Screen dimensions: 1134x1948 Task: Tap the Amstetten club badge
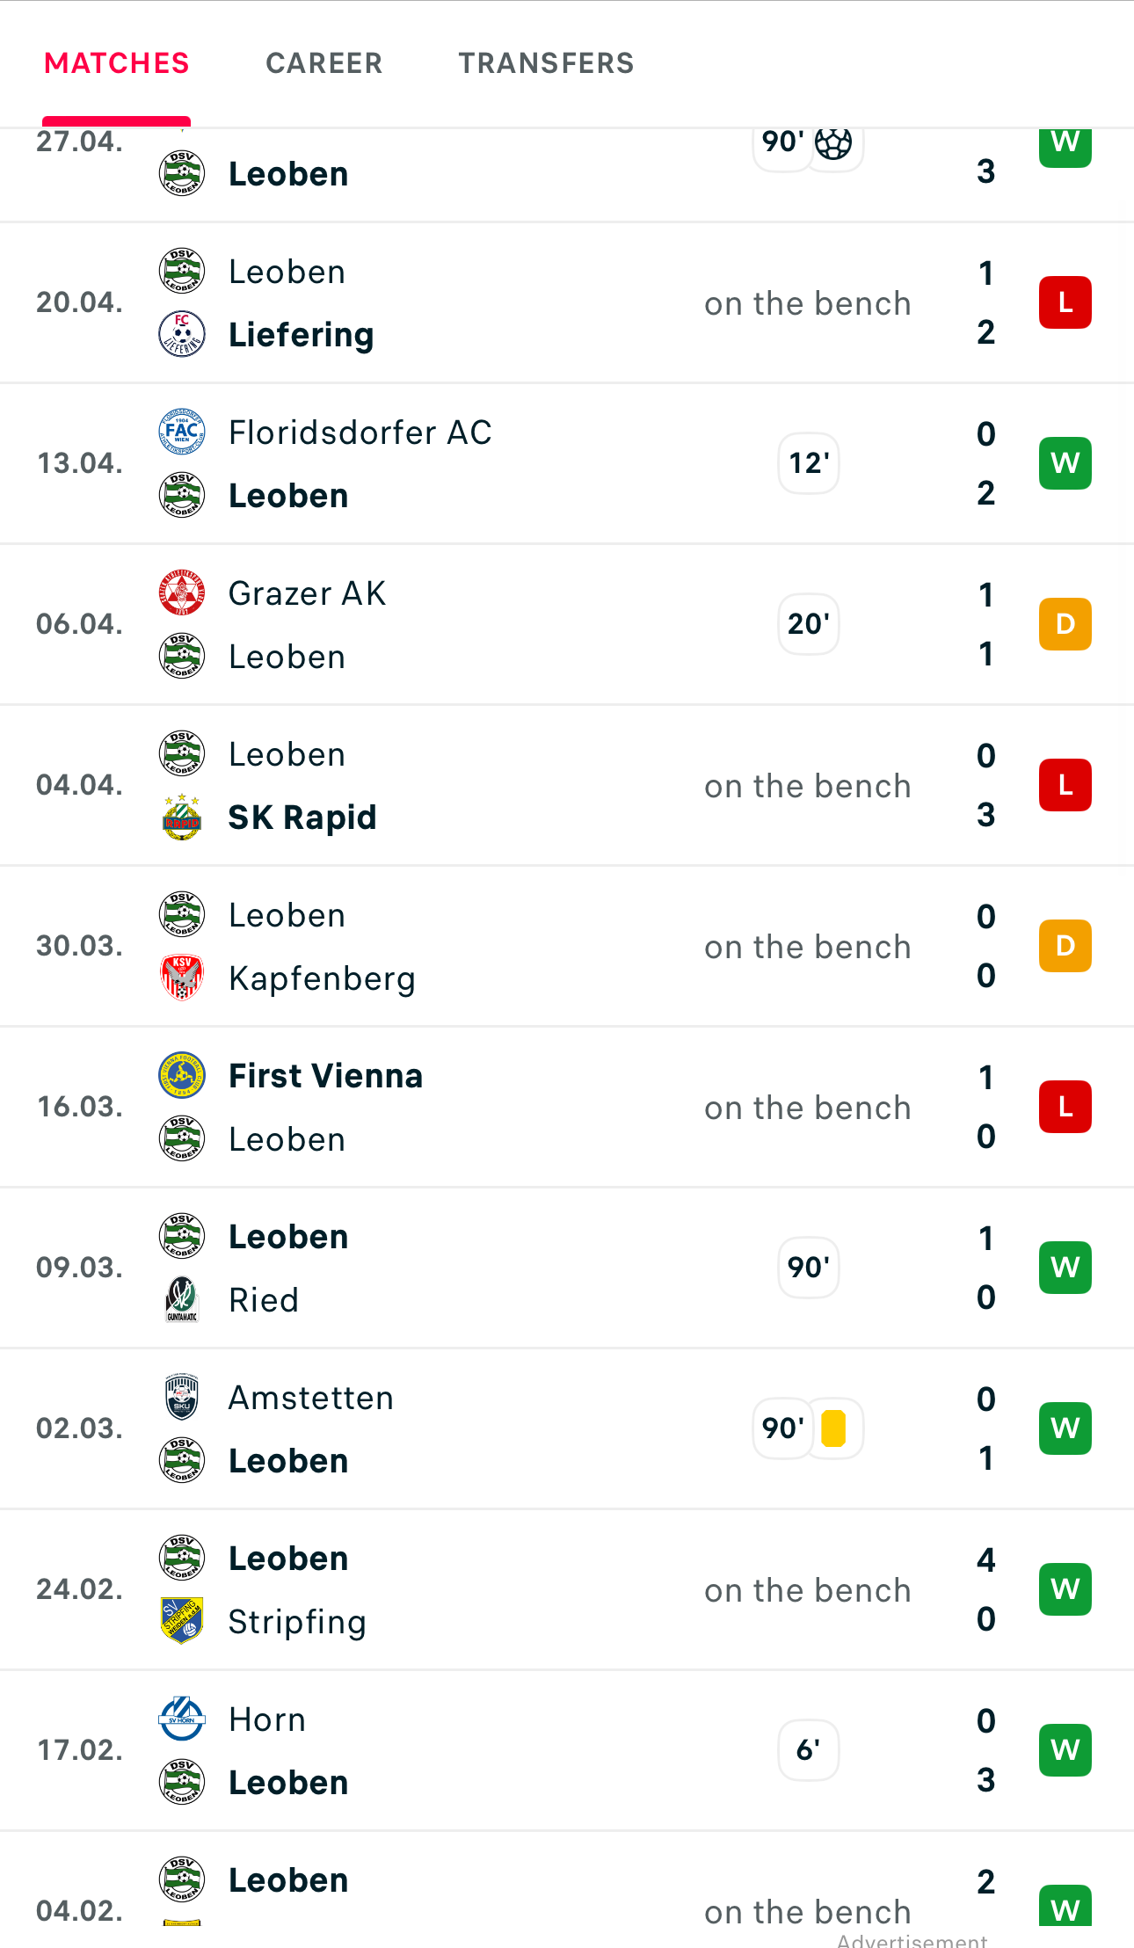182,1397
